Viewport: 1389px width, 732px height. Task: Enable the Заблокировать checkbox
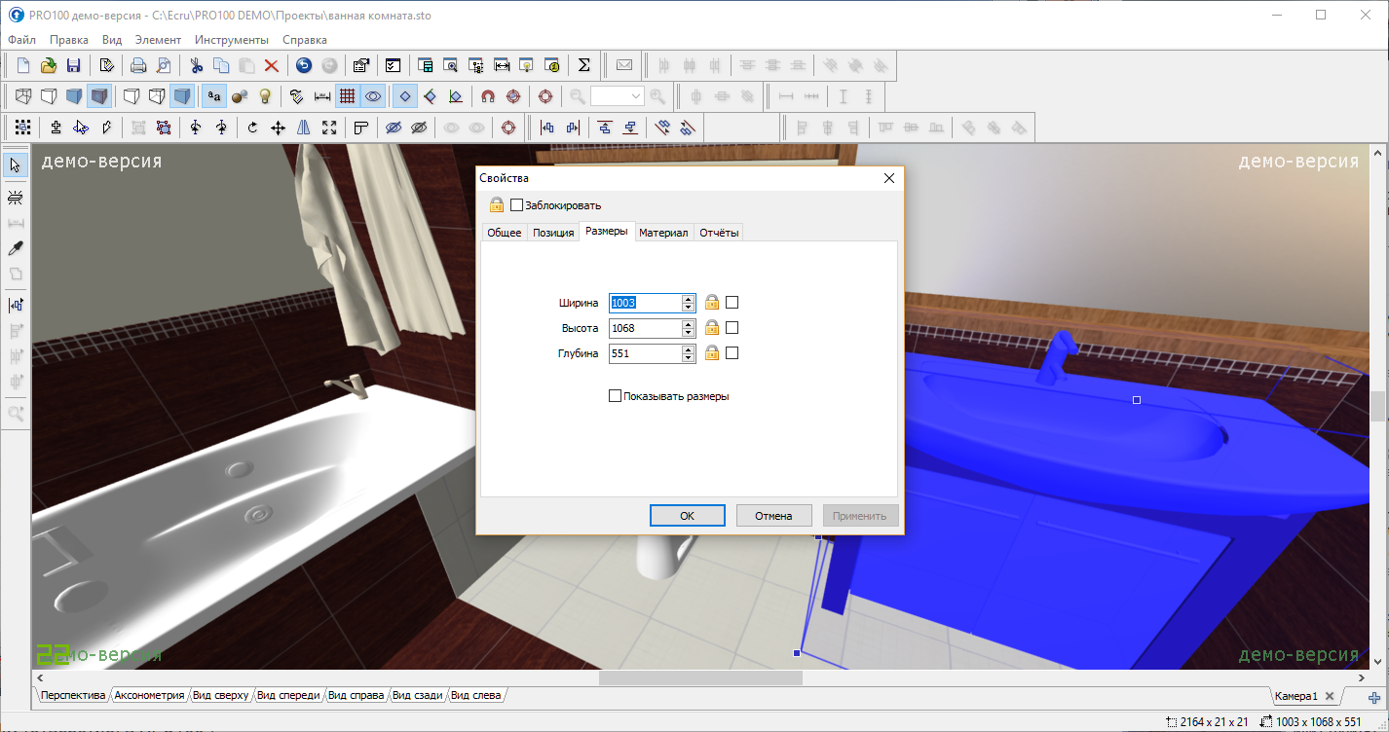point(517,205)
